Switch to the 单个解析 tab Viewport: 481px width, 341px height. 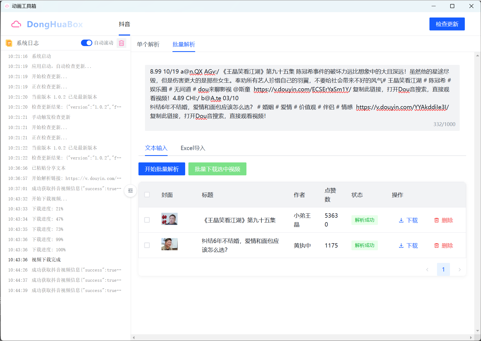(x=148, y=44)
